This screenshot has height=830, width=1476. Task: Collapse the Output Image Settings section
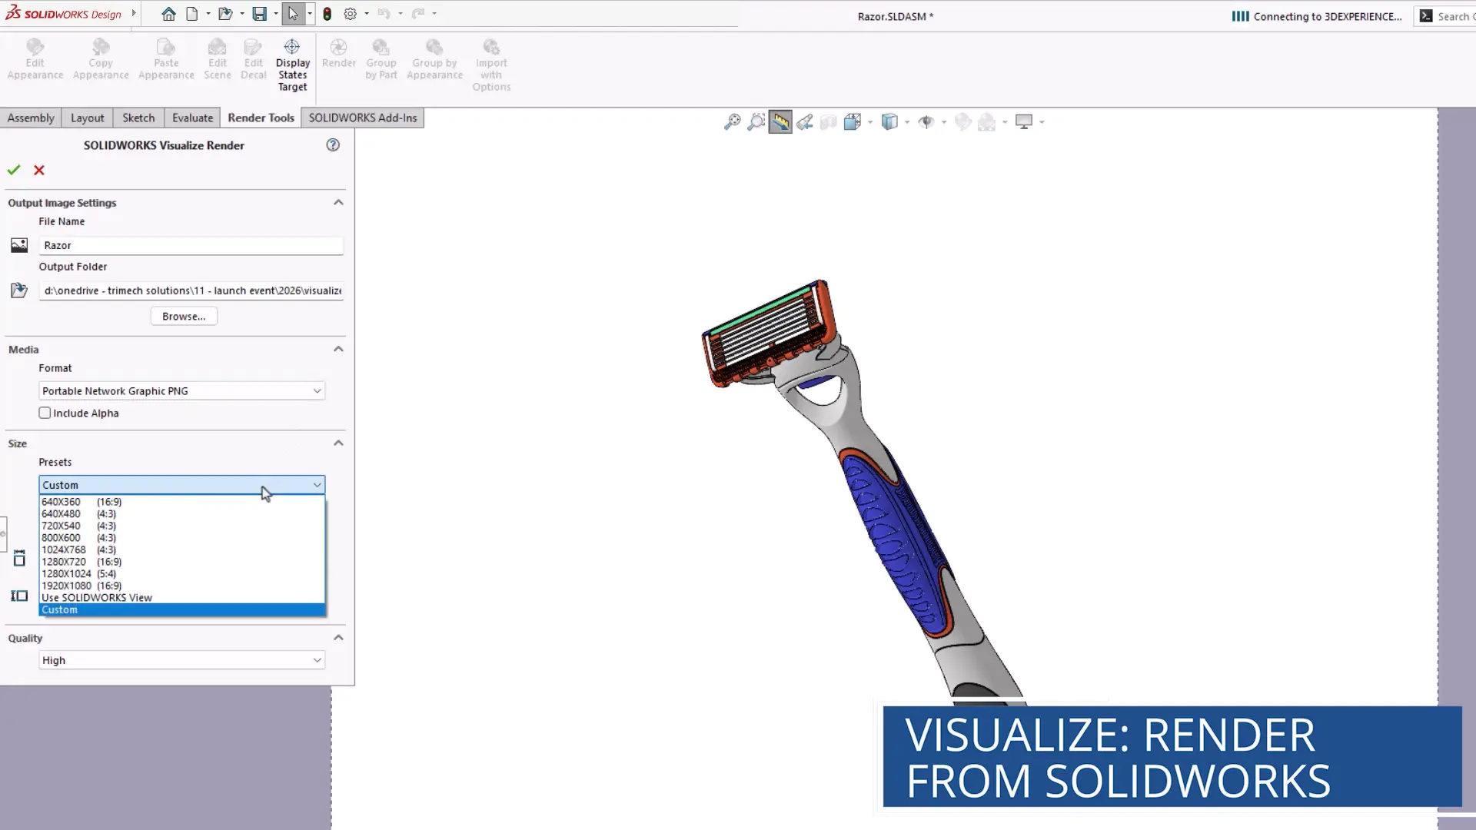click(x=338, y=202)
